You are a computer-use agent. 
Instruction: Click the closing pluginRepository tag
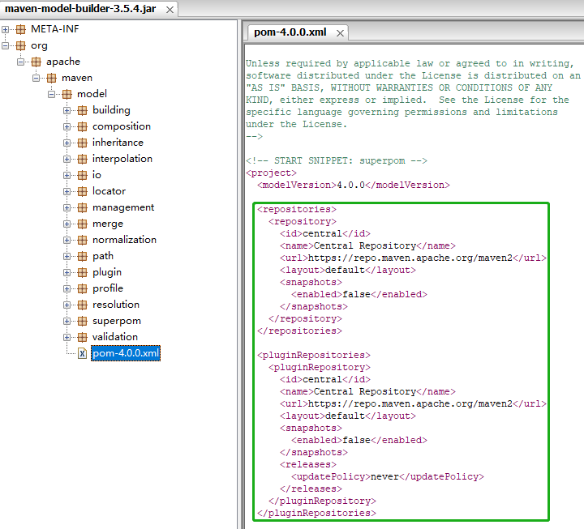(x=322, y=501)
